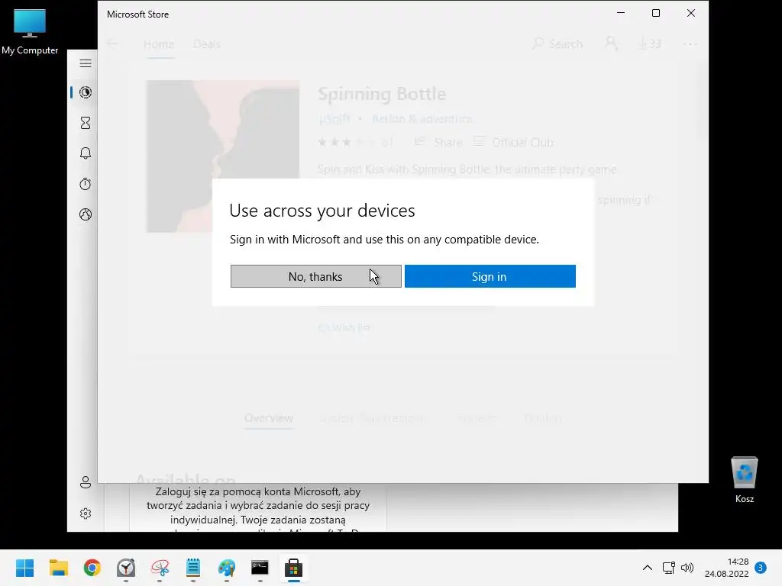Viewport: 782px width, 586px height.
Task: Open the Clock app hamburger navigation menu
Action: [x=86, y=63]
